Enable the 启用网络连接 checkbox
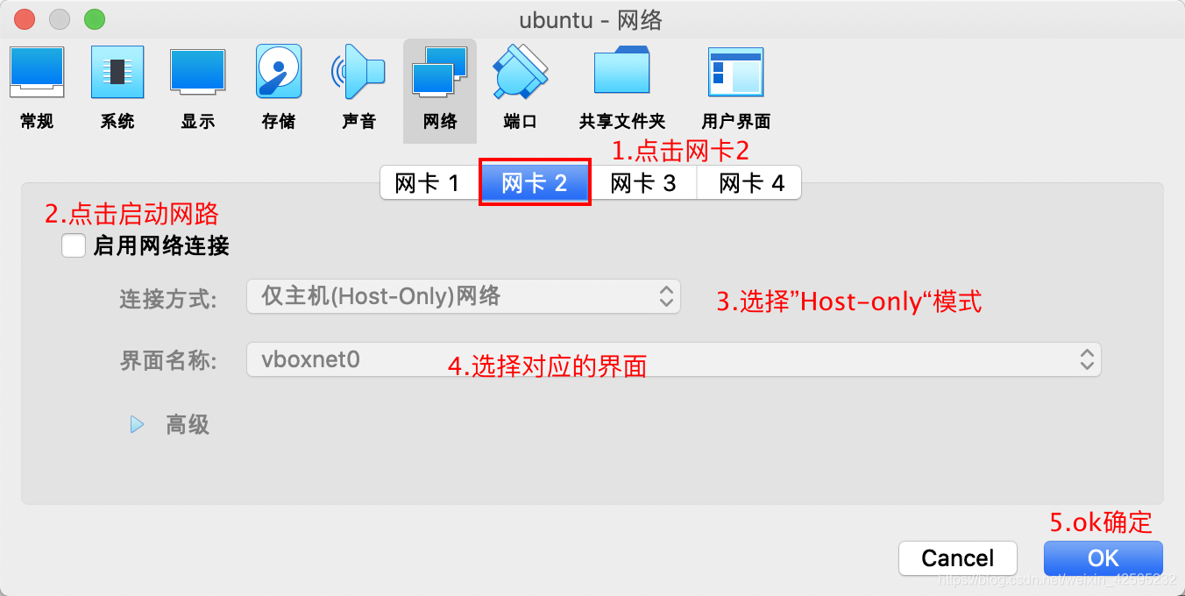Screen dimensions: 1185x596 (74, 245)
